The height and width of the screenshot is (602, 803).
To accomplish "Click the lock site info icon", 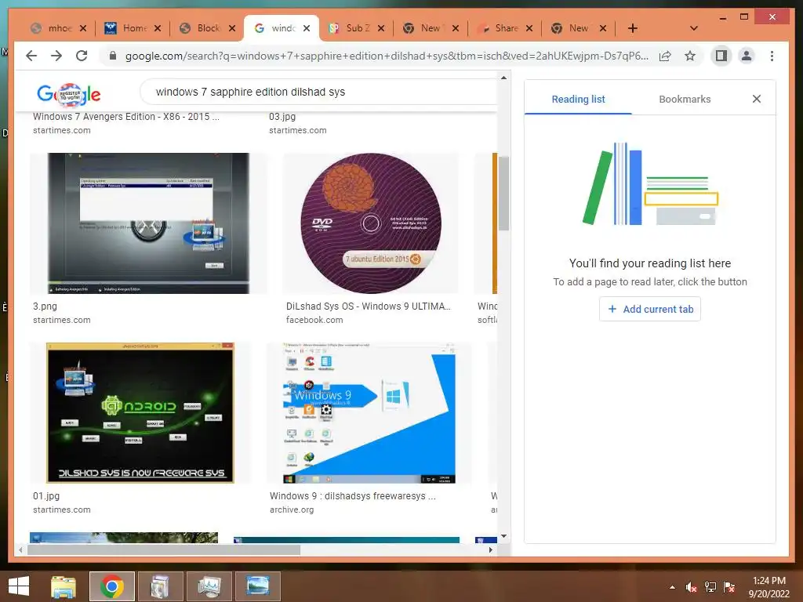I will [x=113, y=56].
